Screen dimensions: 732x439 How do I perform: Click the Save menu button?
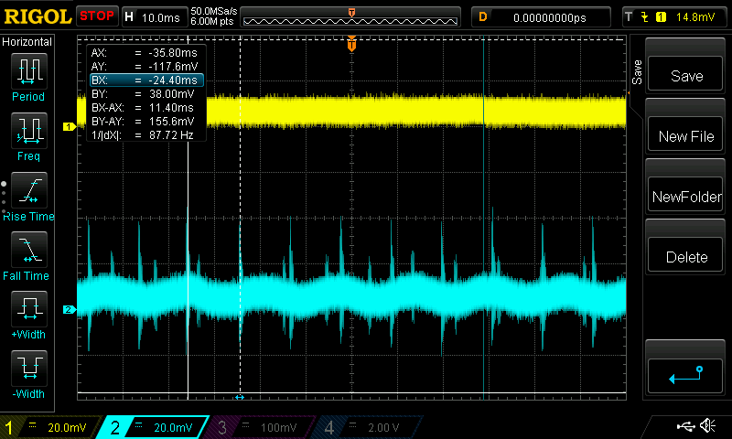(685, 74)
